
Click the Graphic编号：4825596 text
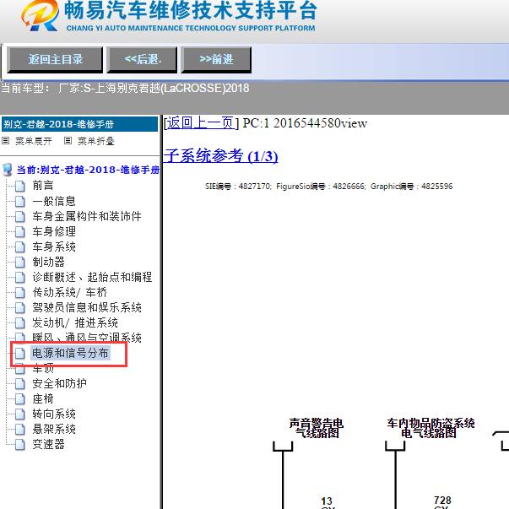point(411,187)
